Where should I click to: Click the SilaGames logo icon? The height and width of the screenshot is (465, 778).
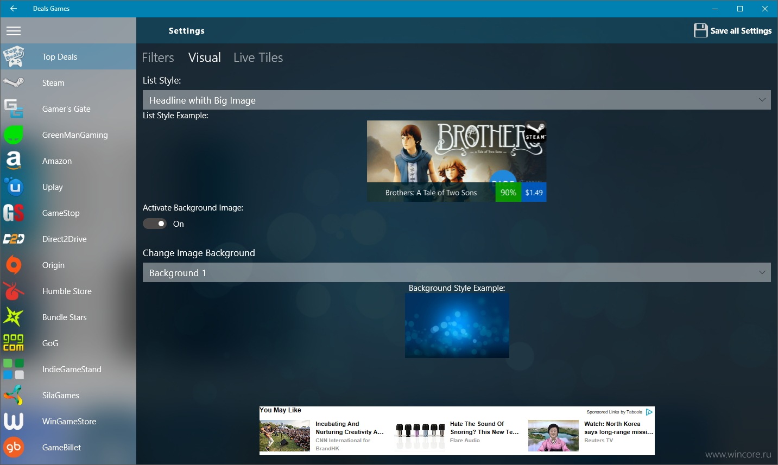click(x=14, y=395)
